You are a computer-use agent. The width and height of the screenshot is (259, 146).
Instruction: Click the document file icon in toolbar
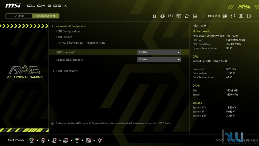pos(195,16)
